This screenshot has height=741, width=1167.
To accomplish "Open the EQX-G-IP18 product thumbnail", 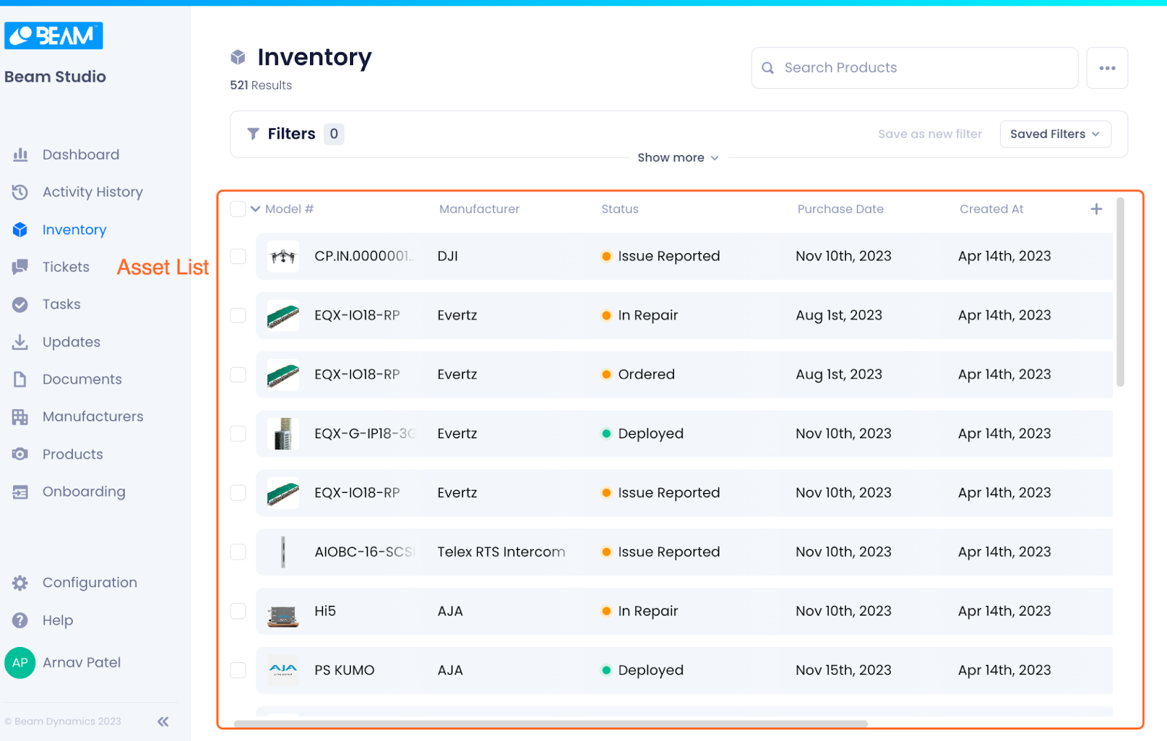I will 283,433.
